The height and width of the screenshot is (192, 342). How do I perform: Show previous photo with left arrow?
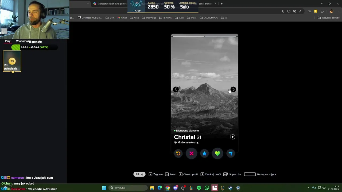[x=176, y=90]
